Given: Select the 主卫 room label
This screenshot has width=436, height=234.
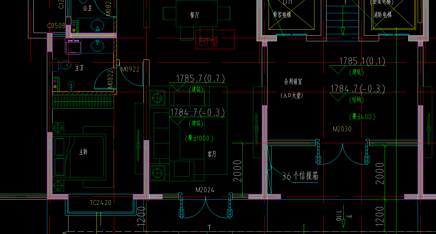Looking at the screenshot, I should click(x=79, y=68).
